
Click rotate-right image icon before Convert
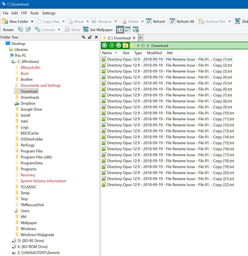(28, 30)
